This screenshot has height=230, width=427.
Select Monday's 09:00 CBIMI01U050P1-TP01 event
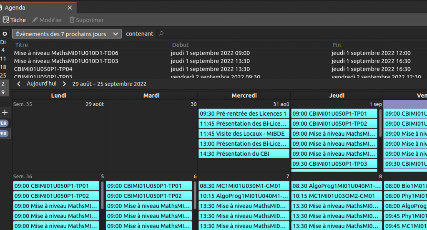56,186
